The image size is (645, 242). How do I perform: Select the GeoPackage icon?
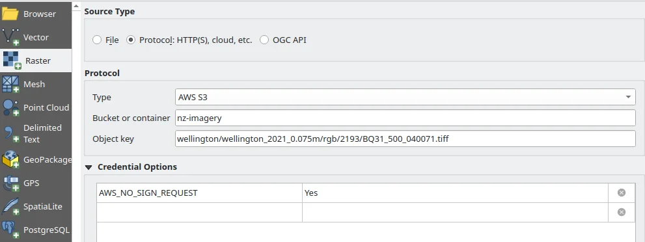click(x=10, y=159)
